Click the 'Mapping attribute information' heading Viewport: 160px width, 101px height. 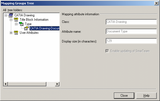tap(80, 14)
